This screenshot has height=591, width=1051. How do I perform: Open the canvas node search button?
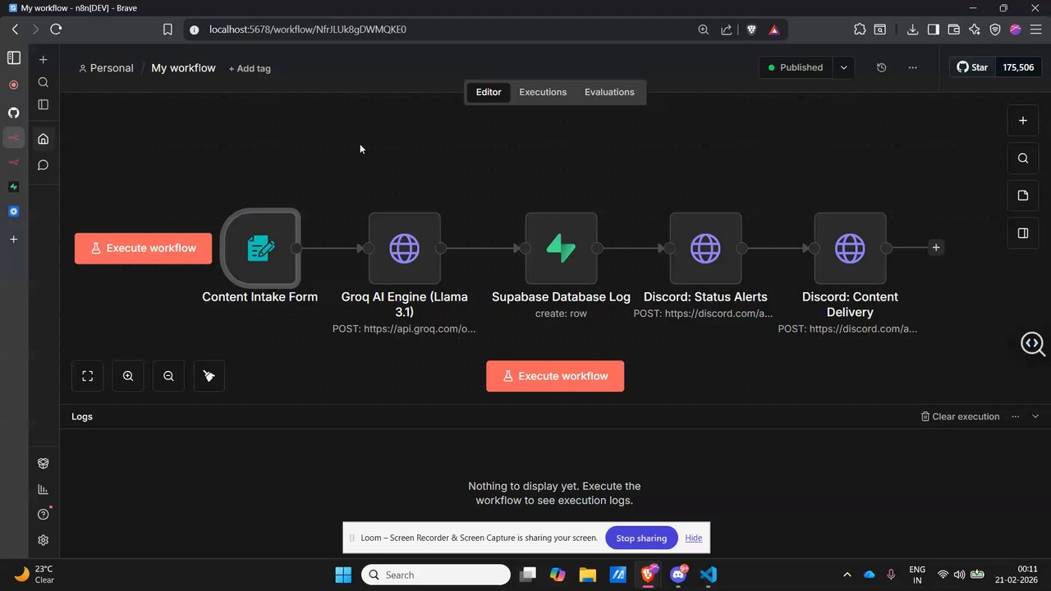1023,158
